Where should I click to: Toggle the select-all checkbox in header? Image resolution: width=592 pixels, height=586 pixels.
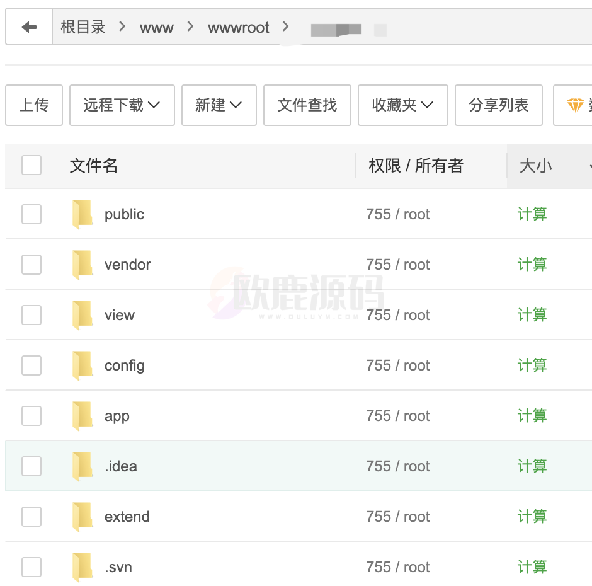(x=31, y=166)
